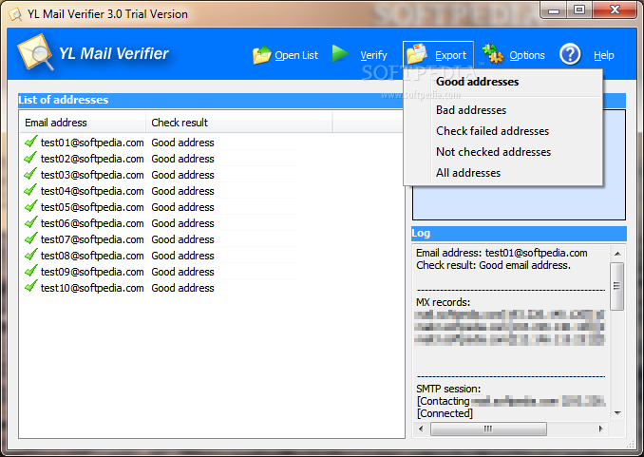Click the title bar app icon
644x457 pixels.
point(15,14)
